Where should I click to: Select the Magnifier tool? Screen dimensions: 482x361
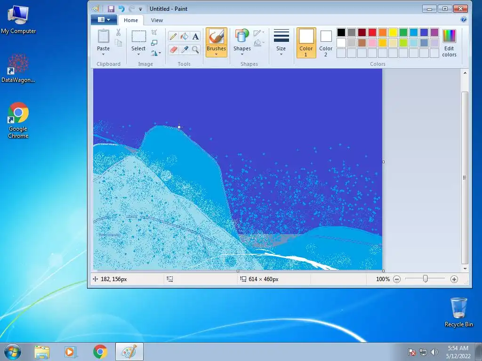(195, 49)
